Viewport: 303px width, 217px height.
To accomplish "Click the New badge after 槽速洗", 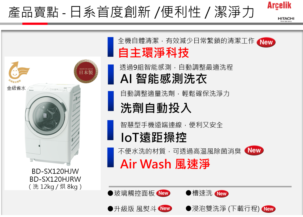I will [222, 194].
